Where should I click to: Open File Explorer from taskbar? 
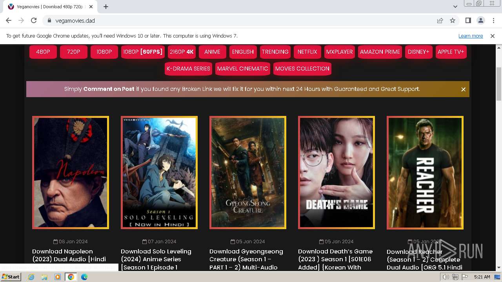point(44,277)
